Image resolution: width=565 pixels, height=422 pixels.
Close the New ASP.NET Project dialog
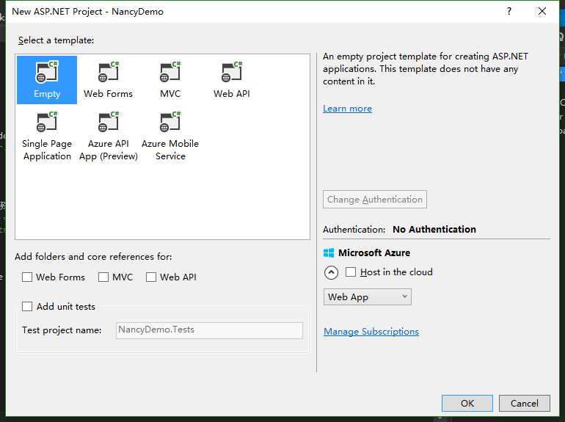542,12
